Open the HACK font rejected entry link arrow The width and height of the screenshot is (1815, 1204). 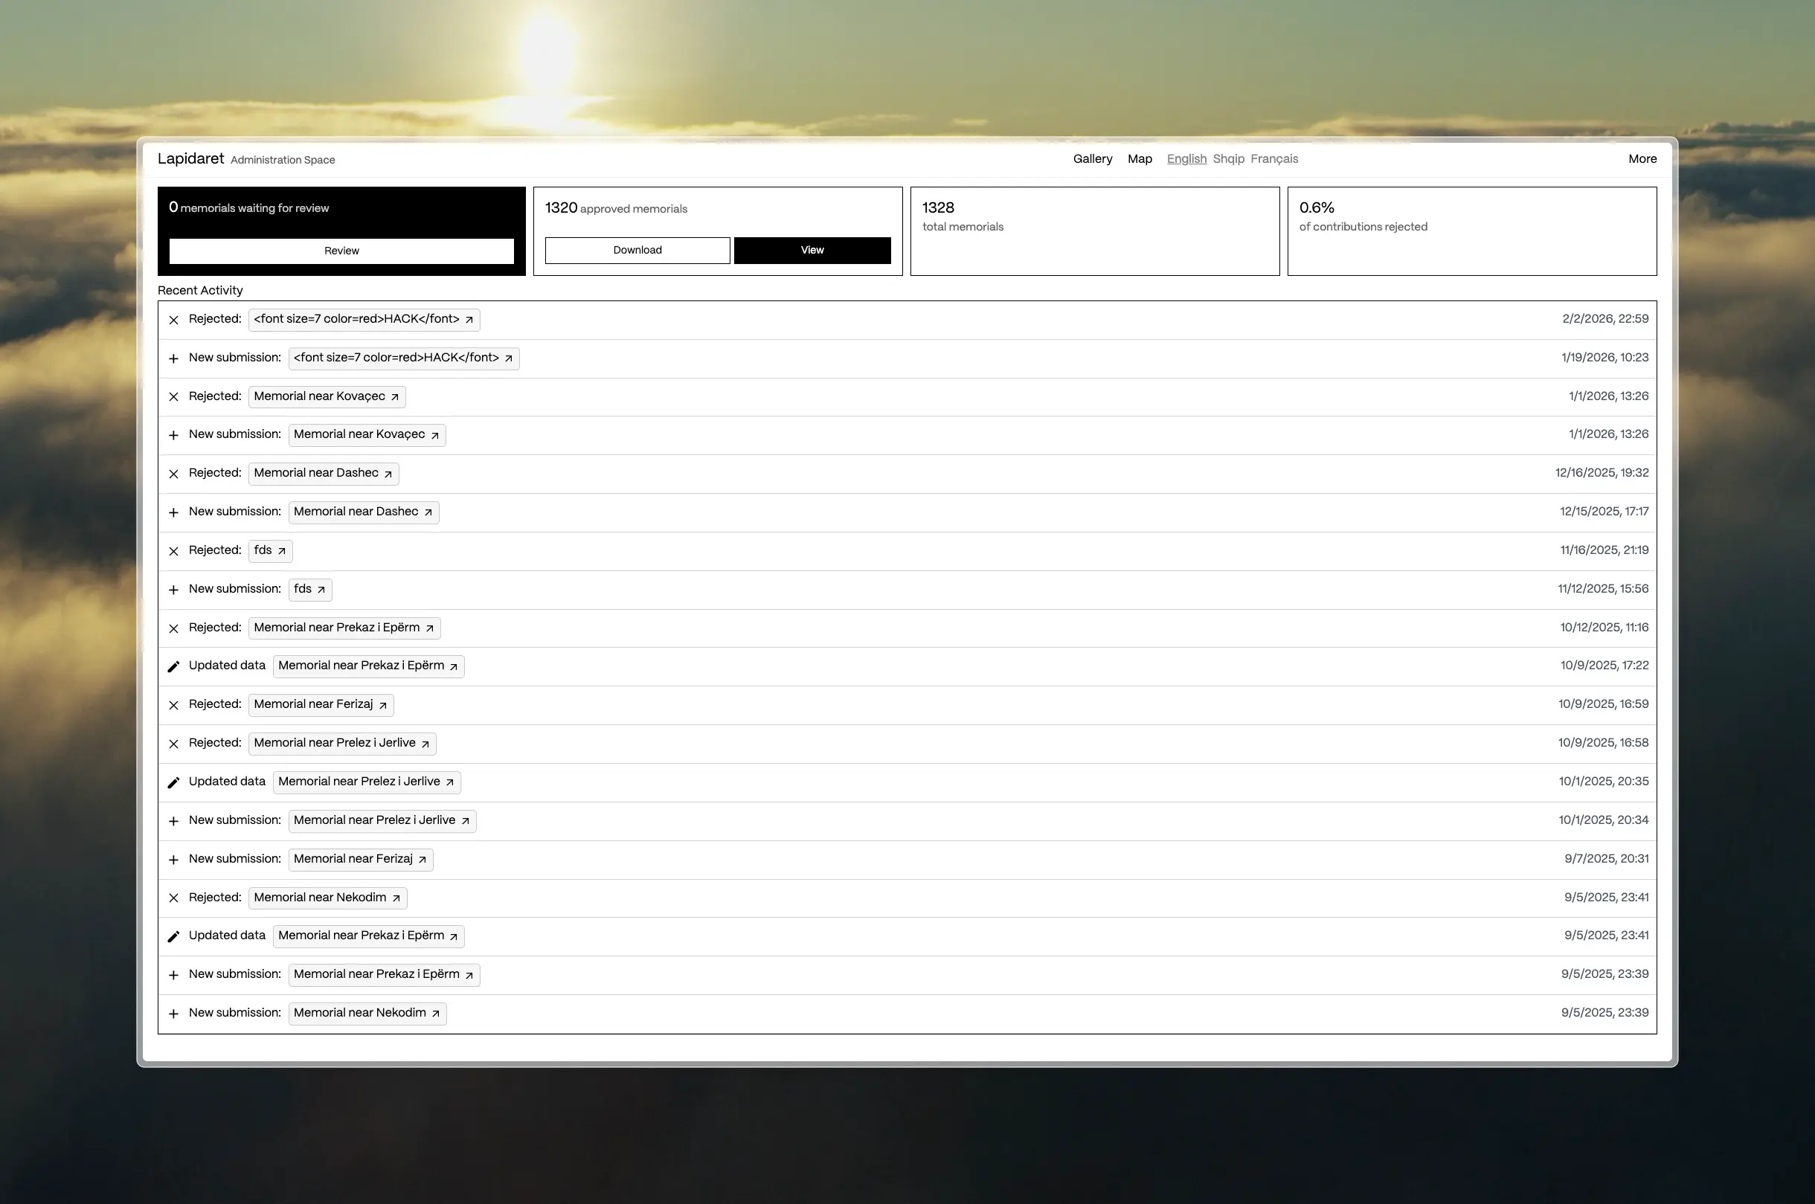(469, 320)
